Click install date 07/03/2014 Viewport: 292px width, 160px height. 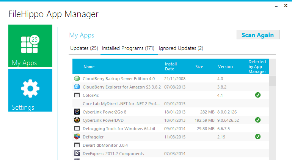click(x=175, y=154)
